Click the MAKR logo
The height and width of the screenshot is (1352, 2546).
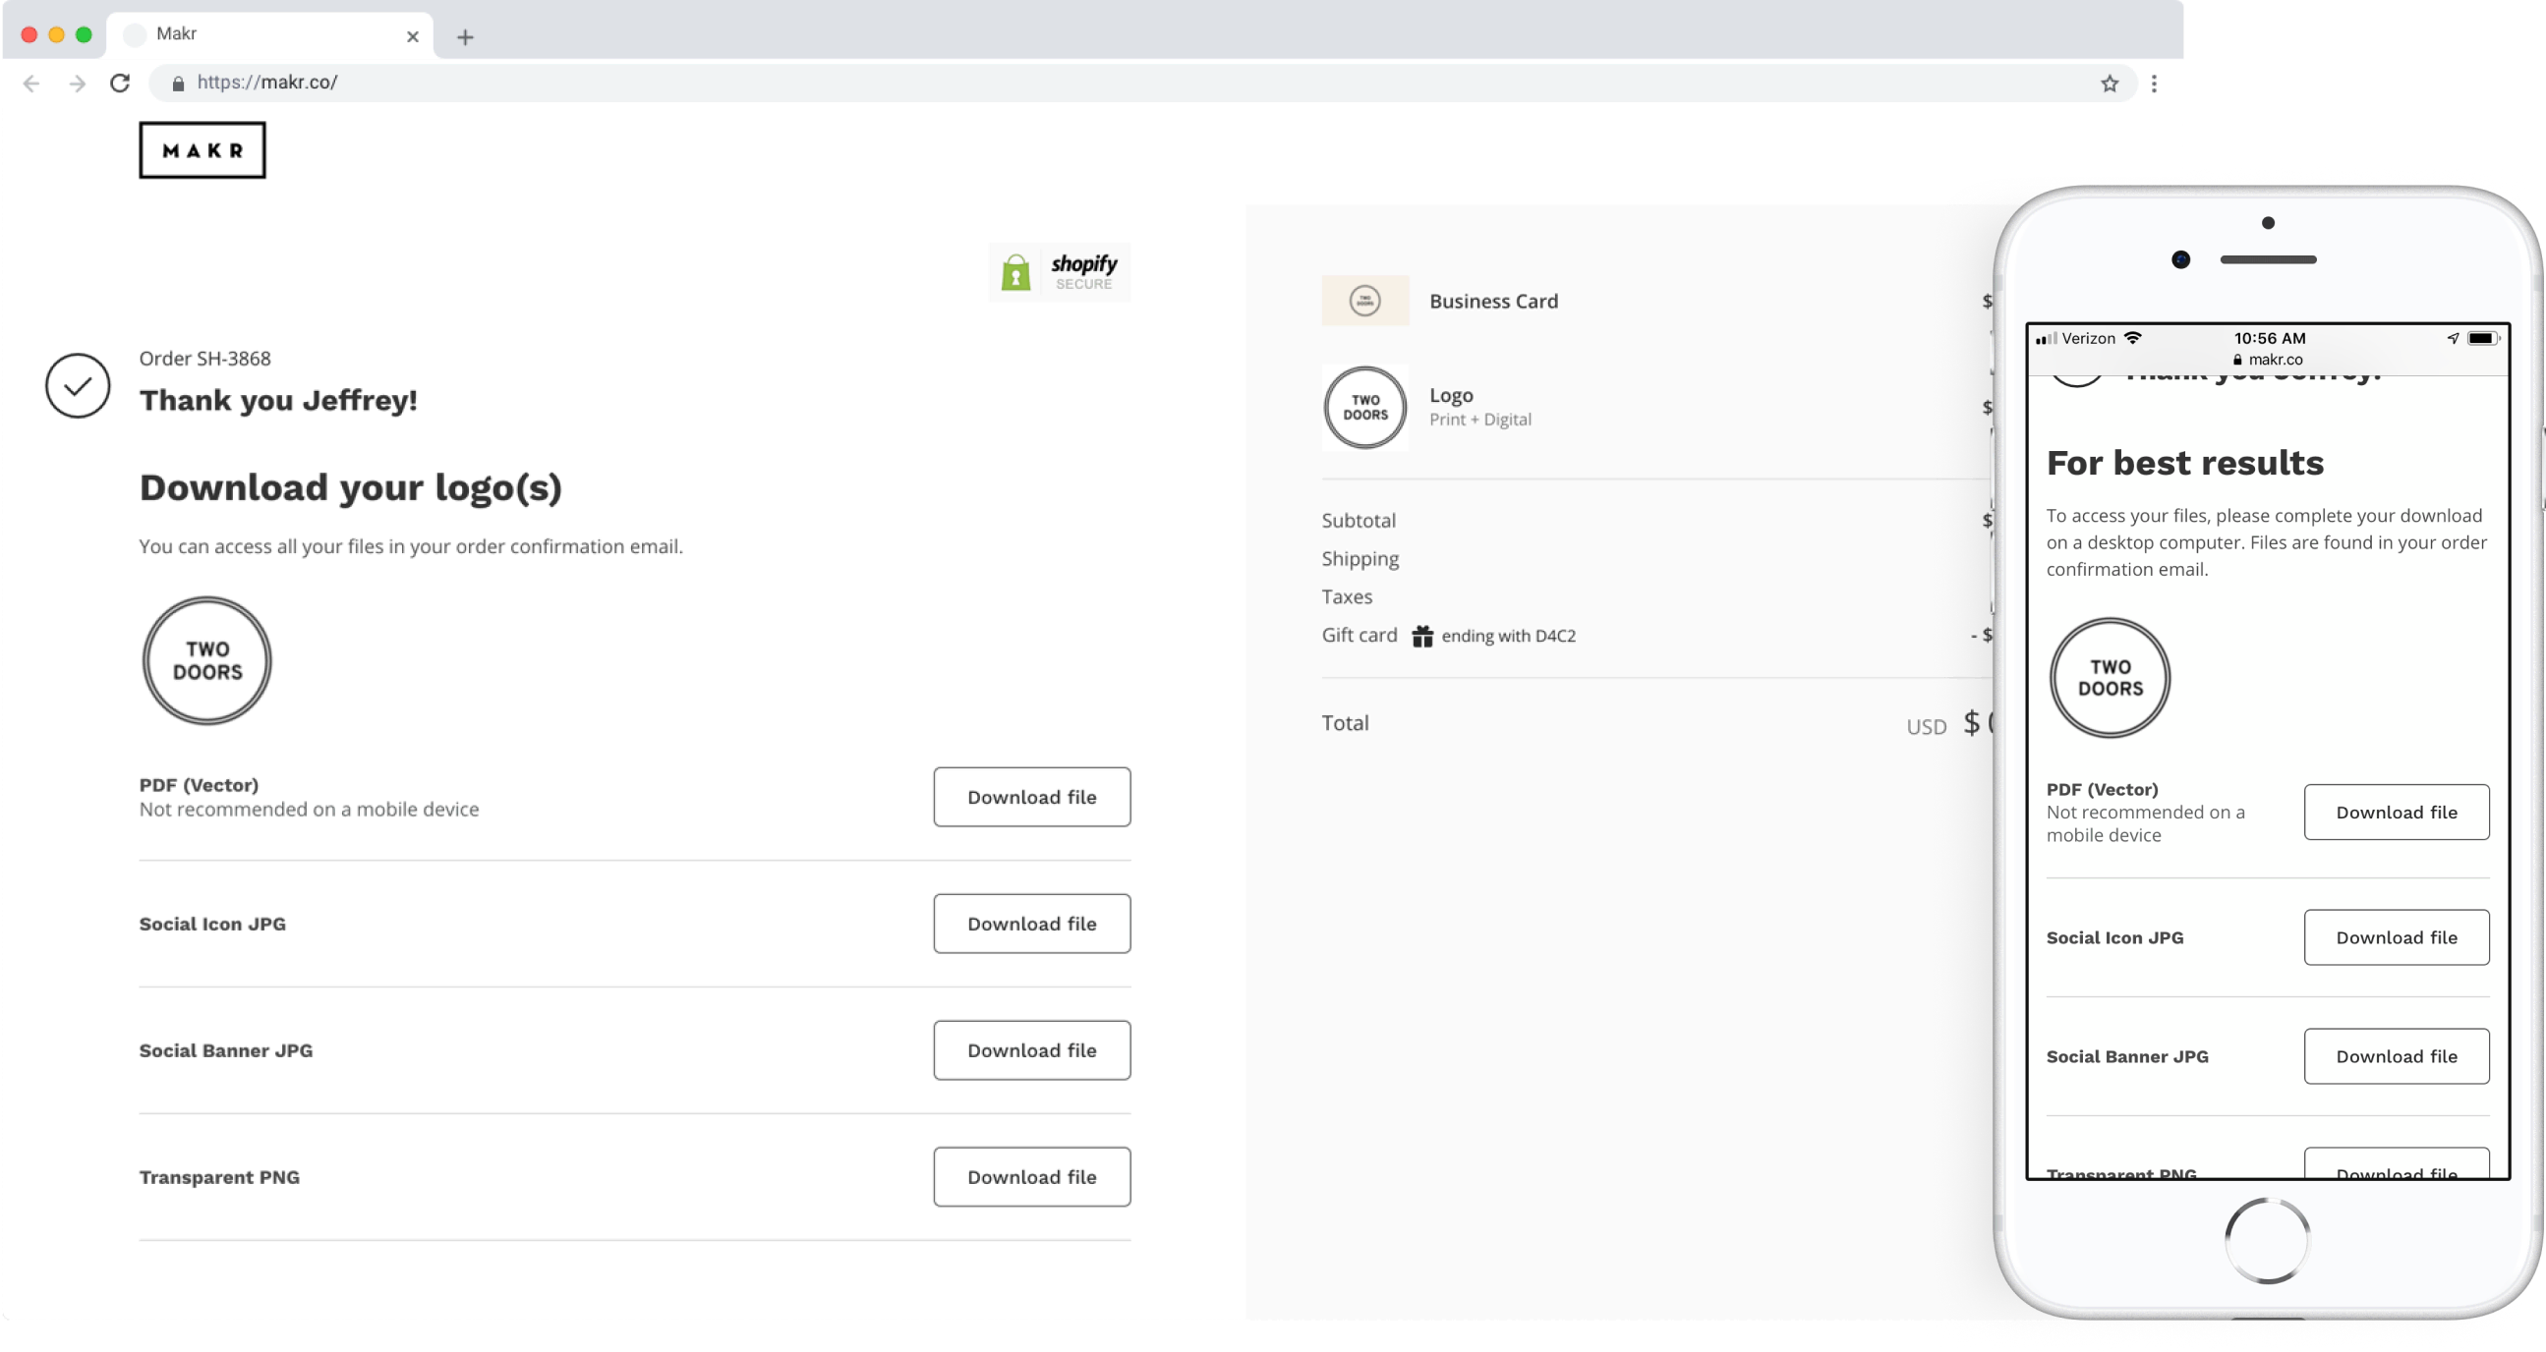point(203,150)
